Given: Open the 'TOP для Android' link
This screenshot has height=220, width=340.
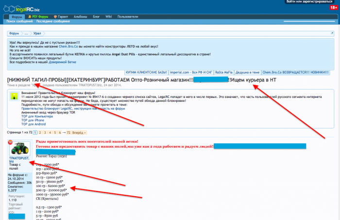Looking at the screenshot, I should (34, 124).
